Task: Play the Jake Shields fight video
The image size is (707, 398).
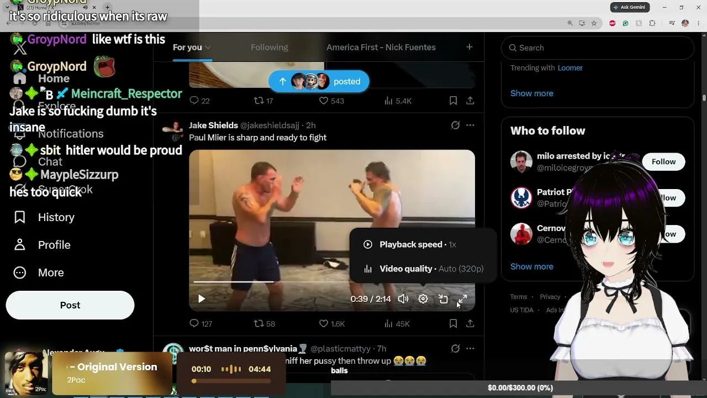Action: [x=202, y=299]
